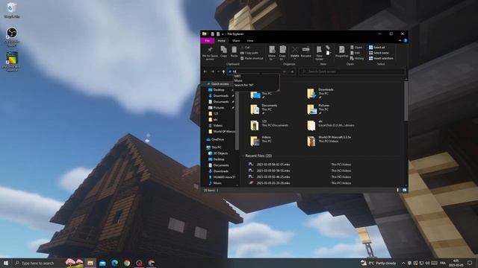
Task: Click the Documents folder icon in content pane
Action: (x=255, y=109)
